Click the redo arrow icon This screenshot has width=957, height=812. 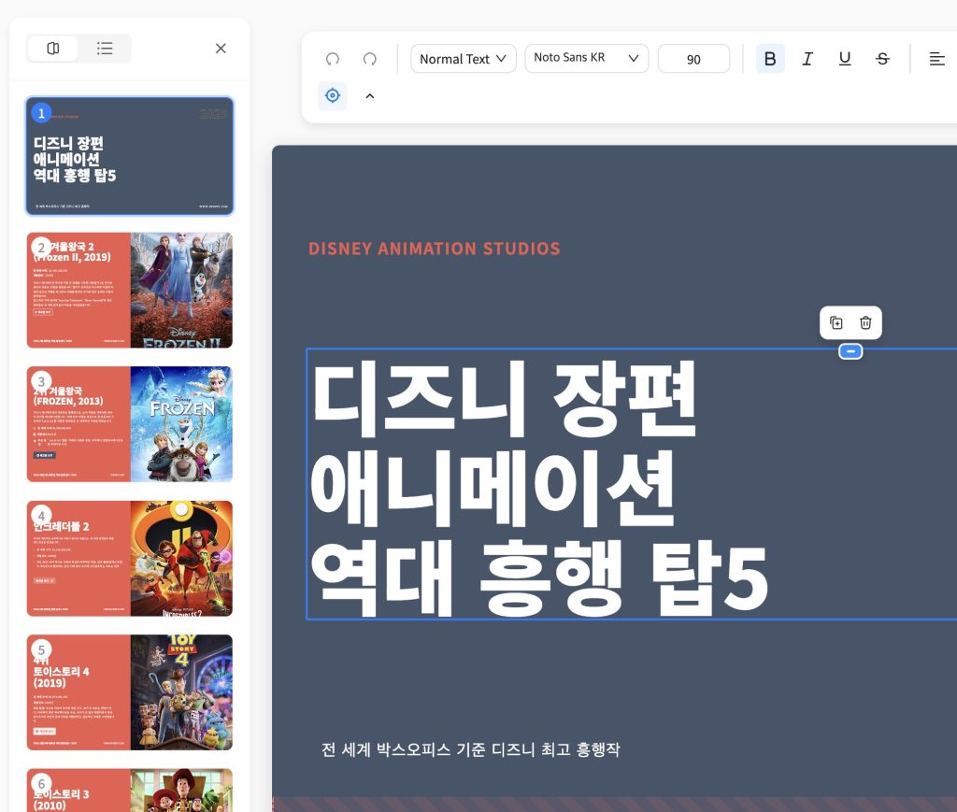point(370,59)
